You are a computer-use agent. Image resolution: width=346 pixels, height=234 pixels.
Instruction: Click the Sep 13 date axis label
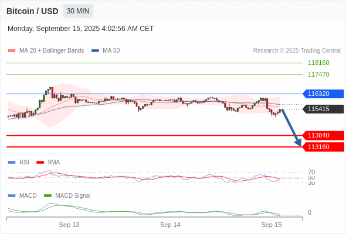[x=69, y=225]
